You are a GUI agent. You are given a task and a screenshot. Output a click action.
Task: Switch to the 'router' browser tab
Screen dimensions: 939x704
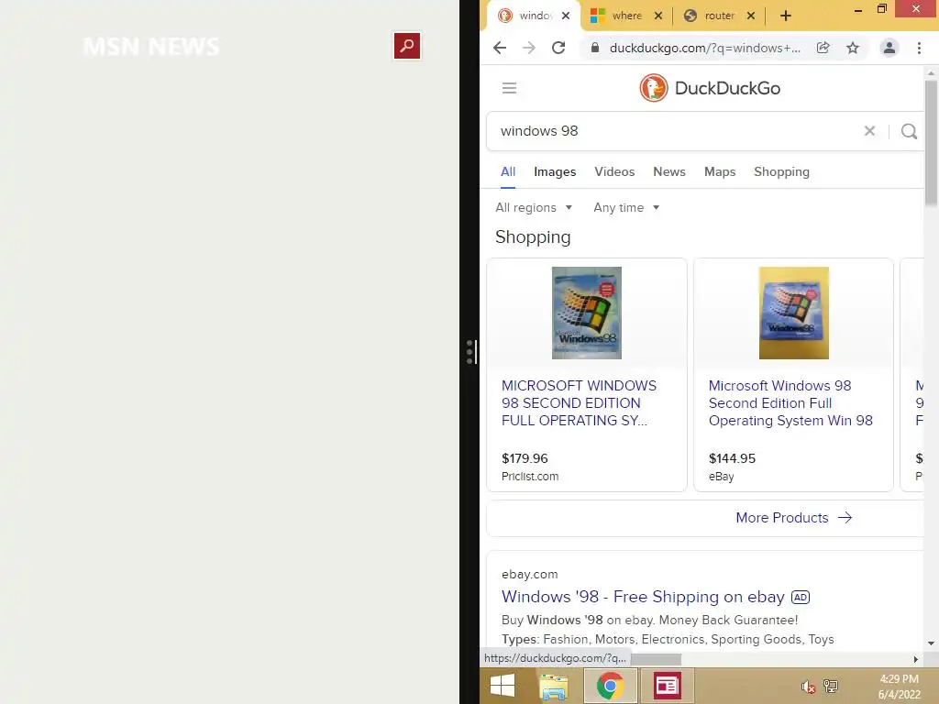point(719,16)
